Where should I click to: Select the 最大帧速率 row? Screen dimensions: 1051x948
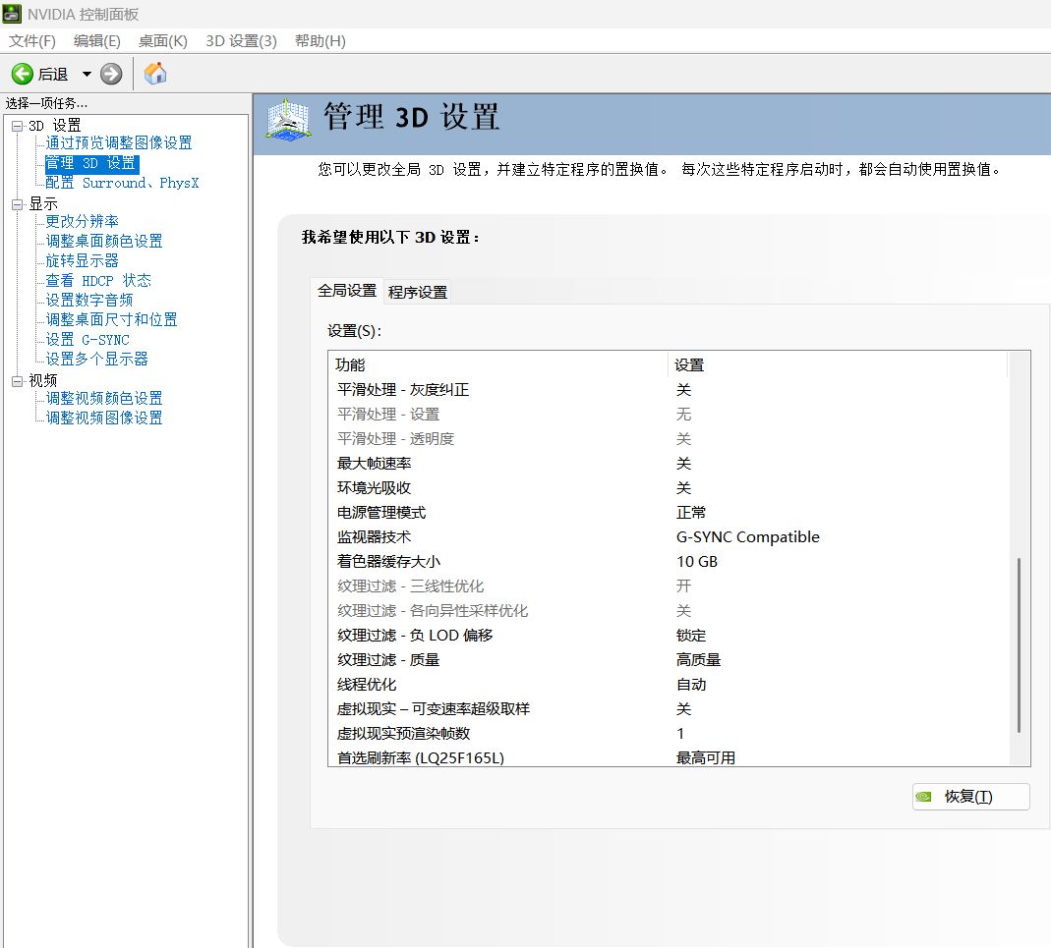[669, 464]
